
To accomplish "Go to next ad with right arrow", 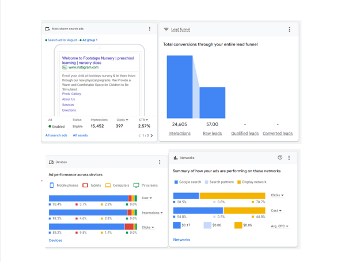I will 151,135.
